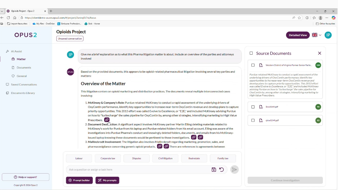Toggle the select-all Source Documents checkbox
The image size is (338, 190).
(x=251, y=53)
